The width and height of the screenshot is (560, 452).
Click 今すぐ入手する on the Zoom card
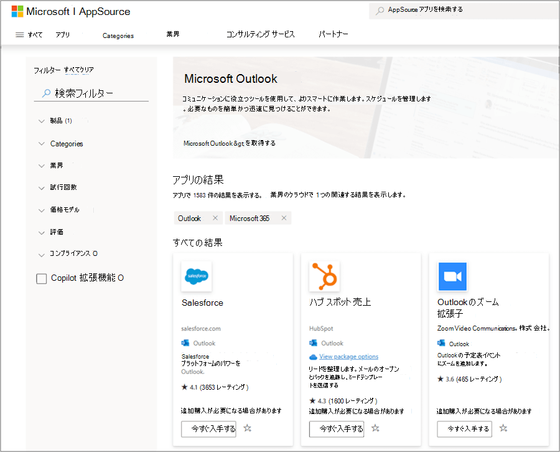click(464, 429)
